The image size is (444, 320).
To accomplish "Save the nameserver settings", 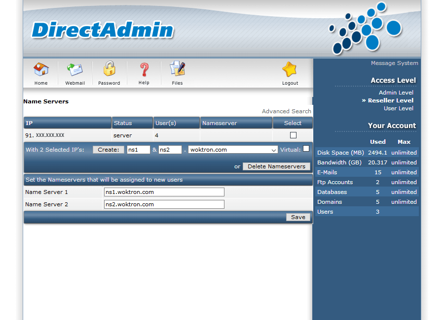I will point(298,217).
